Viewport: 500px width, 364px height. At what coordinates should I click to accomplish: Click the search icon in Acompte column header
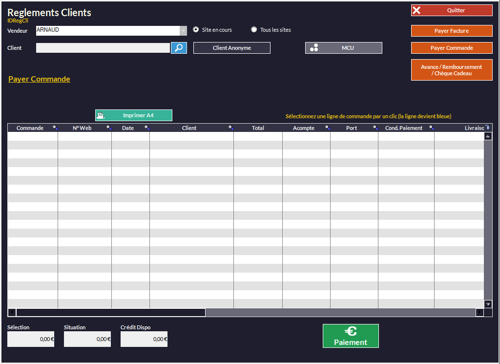click(328, 128)
